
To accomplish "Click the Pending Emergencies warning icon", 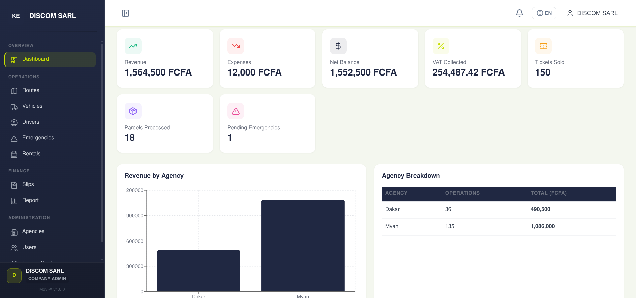I will [x=236, y=111].
